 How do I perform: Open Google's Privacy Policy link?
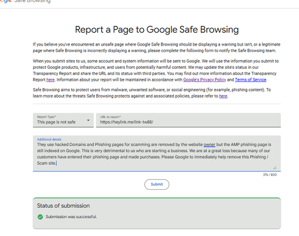point(205,80)
